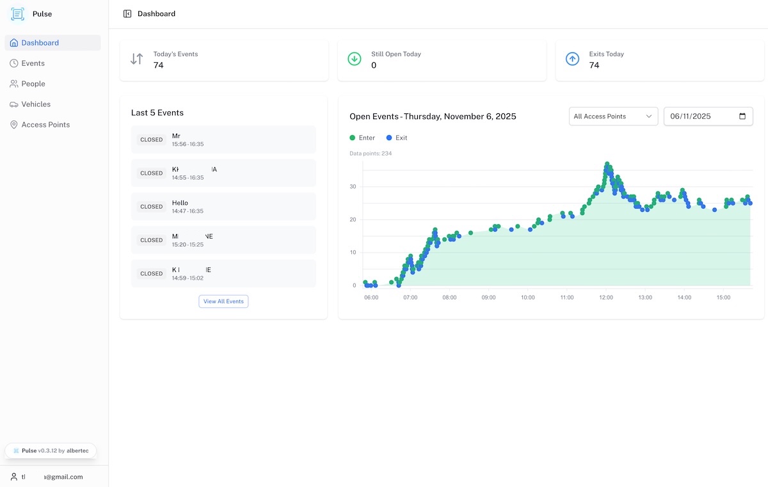Go to the Events page in sidebar
The width and height of the screenshot is (768, 487).
click(33, 63)
